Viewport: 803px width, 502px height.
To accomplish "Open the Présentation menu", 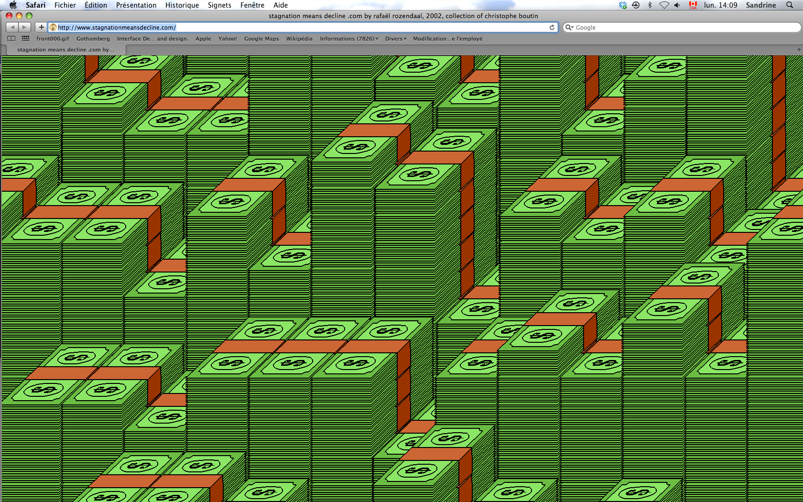I will tap(136, 5).
